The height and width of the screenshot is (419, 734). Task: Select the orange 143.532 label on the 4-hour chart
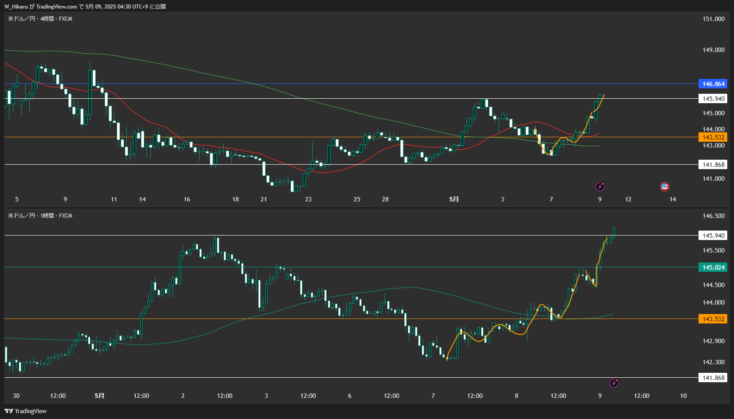coord(713,137)
